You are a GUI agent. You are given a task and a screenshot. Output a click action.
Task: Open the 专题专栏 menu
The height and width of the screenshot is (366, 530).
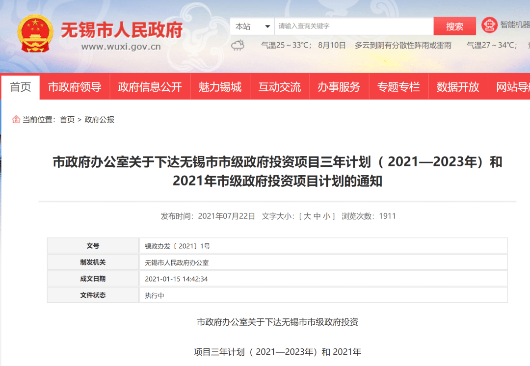coord(398,87)
